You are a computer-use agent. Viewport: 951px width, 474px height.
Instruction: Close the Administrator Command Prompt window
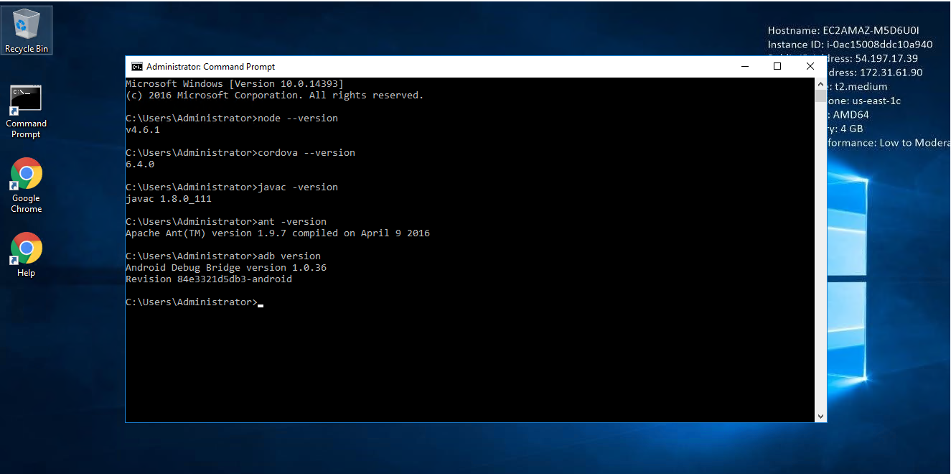click(810, 67)
